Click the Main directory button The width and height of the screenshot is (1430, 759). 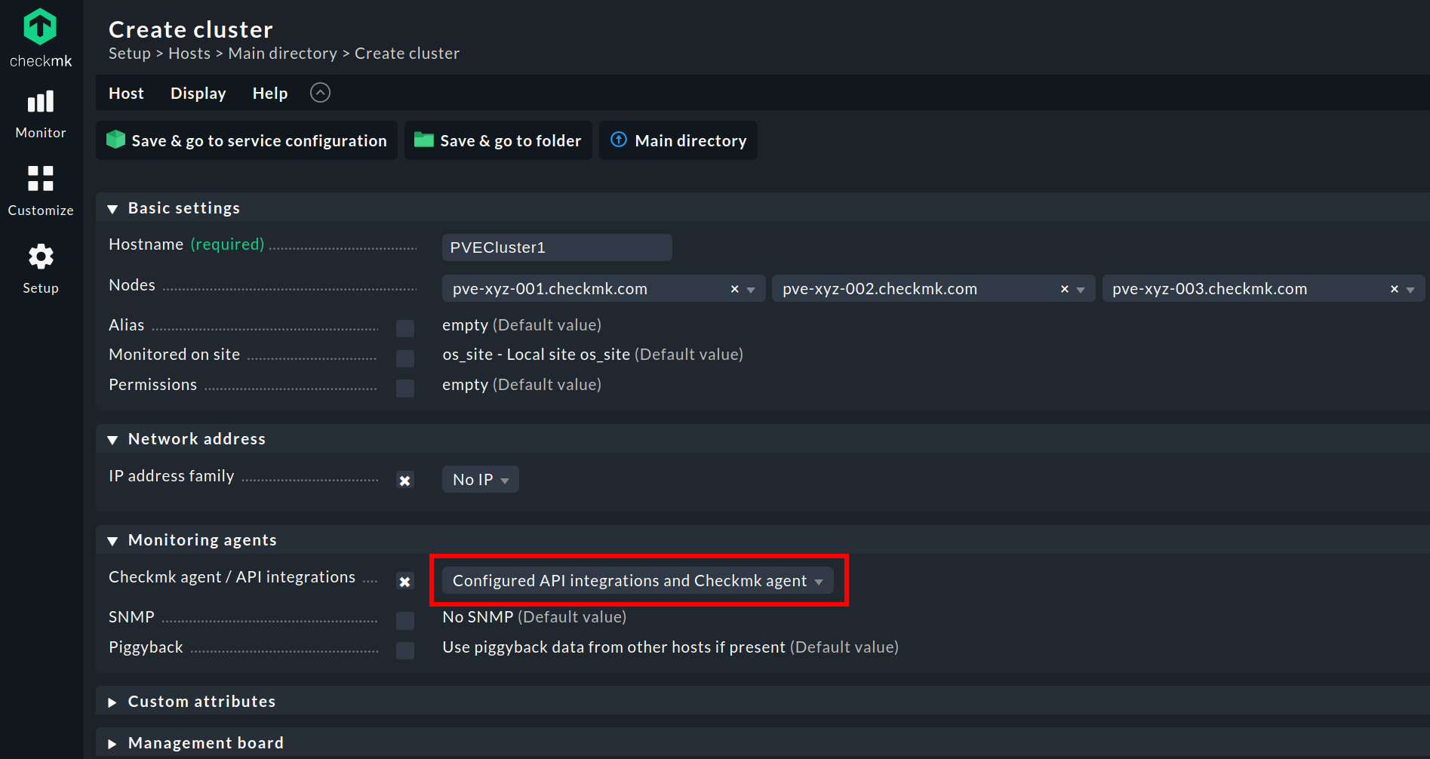[x=678, y=140]
